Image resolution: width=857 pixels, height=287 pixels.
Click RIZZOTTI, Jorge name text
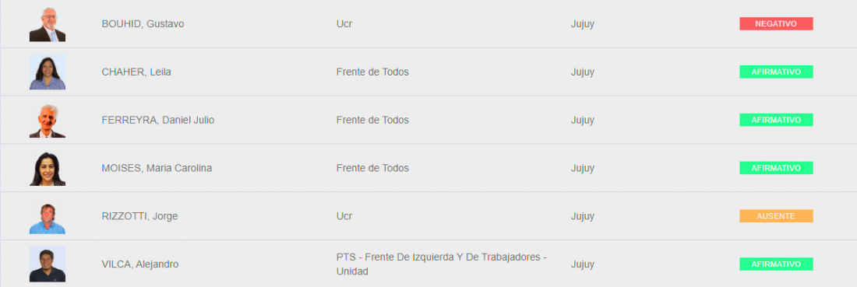140,216
